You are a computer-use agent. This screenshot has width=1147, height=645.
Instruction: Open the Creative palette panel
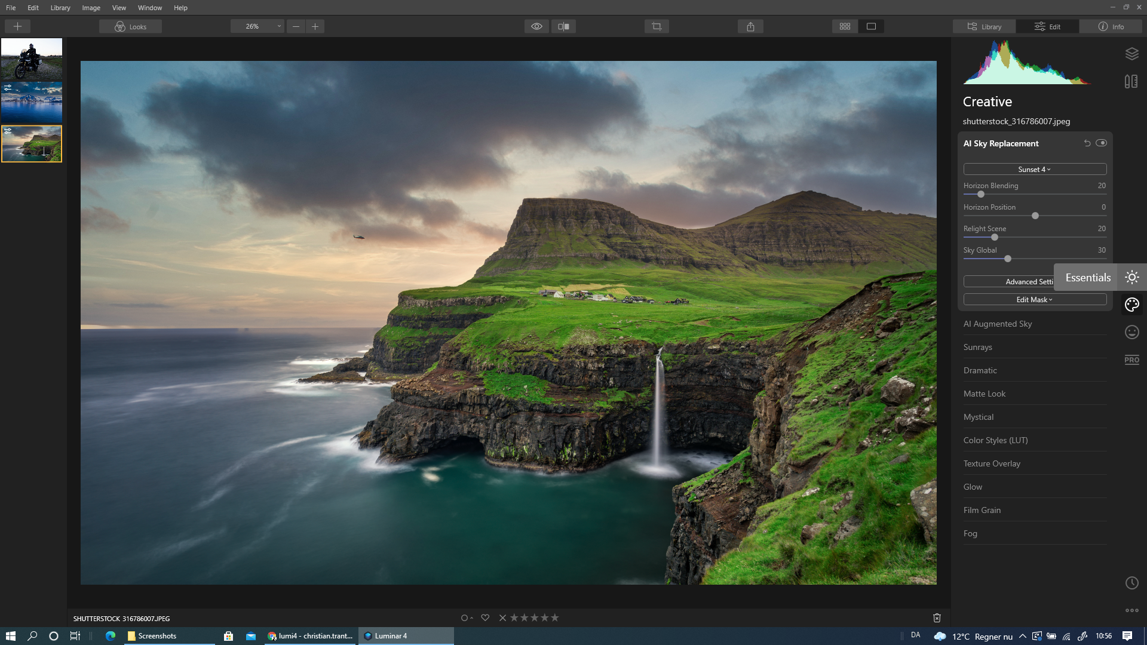1132,304
